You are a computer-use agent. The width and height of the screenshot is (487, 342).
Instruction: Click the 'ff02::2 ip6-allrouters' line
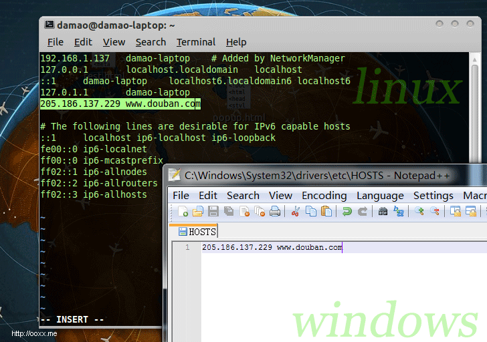[x=99, y=183]
